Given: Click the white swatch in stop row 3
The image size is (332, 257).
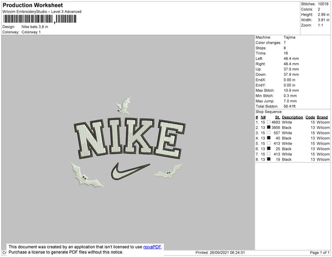Looking at the screenshot, I should click(x=269, y=132).
